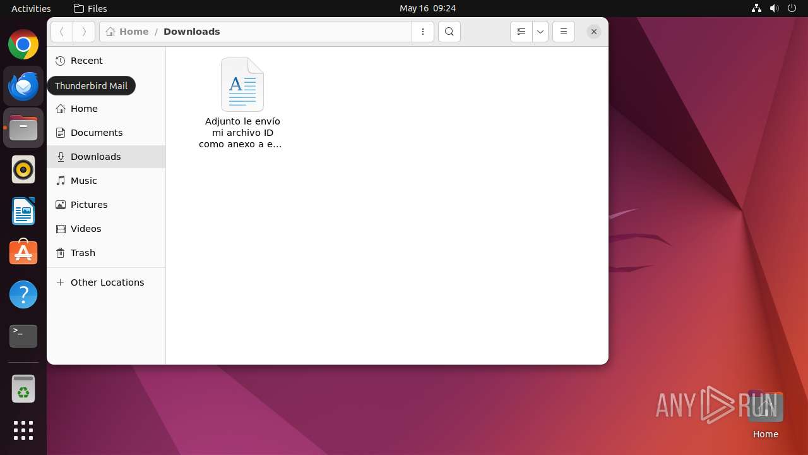This screenshot has height=455, width=808.
Task: Open Pictures folder in sidebar
Action: (106, 205)
